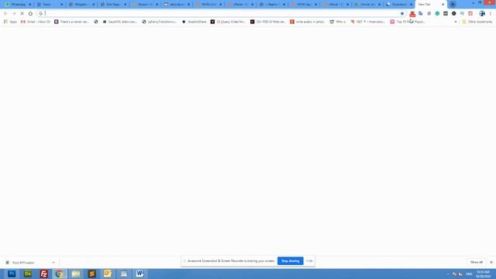
Task: Click the address bar input
Action: pyautogui.click(x=222, y=14)
